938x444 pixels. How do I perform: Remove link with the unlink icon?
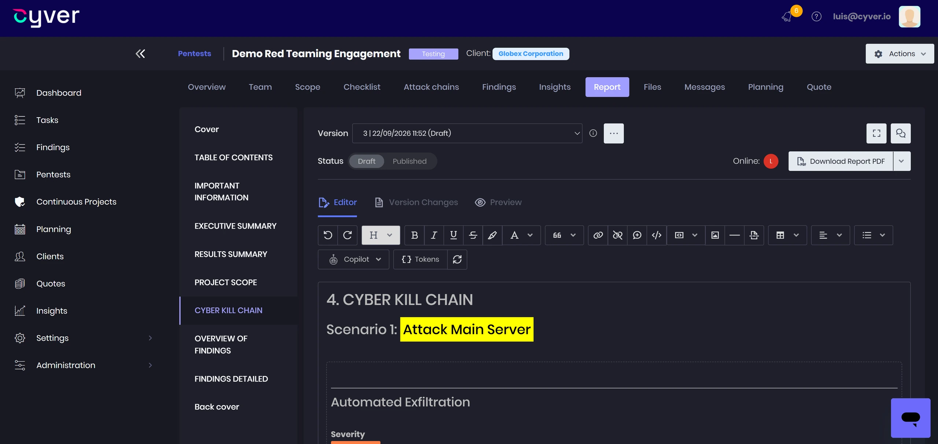617,235
